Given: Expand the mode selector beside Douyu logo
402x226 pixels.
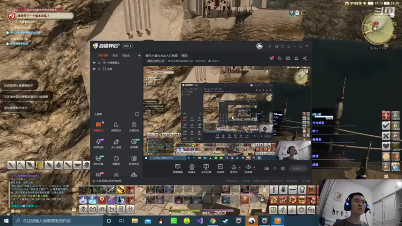Looking at the screenshot, I should pyautogui.click(x=128, y=46).
